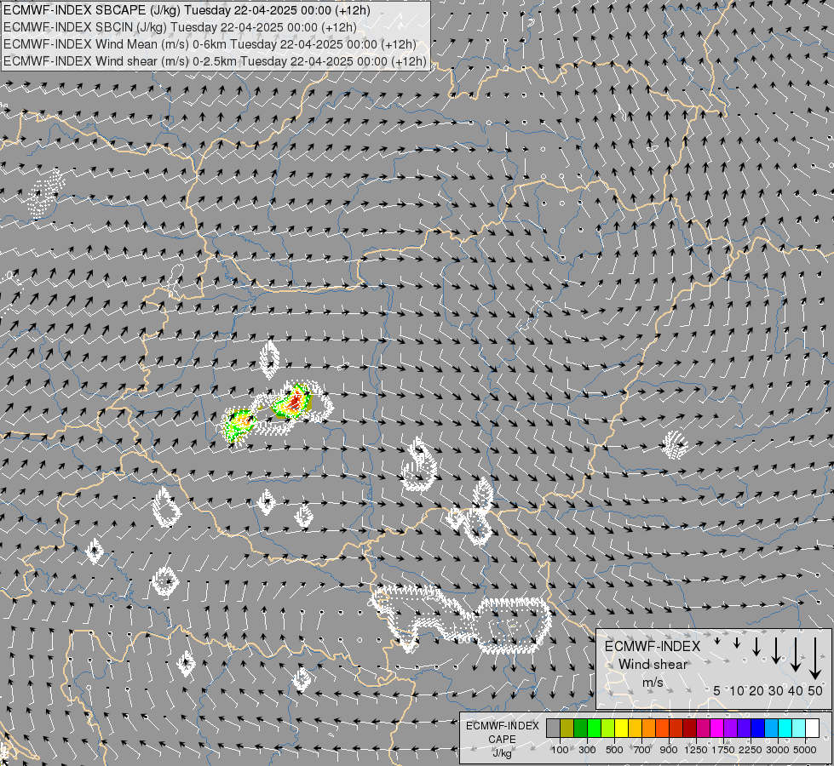Image resolution: width=834 pixels, height=766 pixels.
Task: Click the 5 m/s wind shear legend arrow
Action: point(717,641)
